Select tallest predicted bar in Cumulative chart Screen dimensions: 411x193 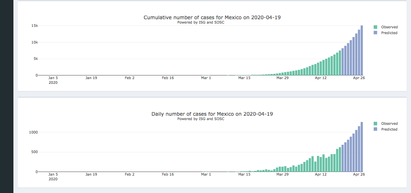click(362, 50)
